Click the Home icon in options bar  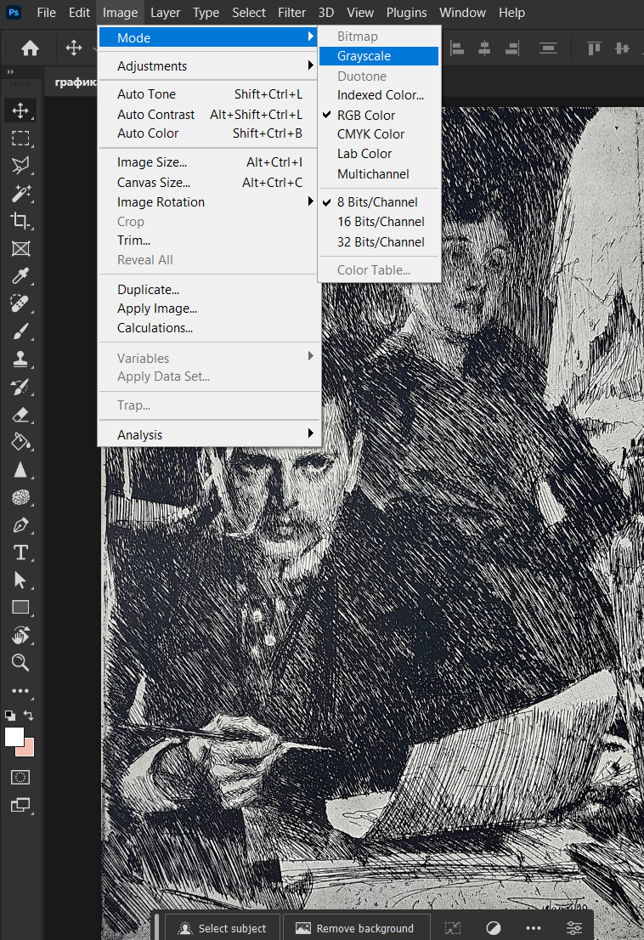coord(30,48)
